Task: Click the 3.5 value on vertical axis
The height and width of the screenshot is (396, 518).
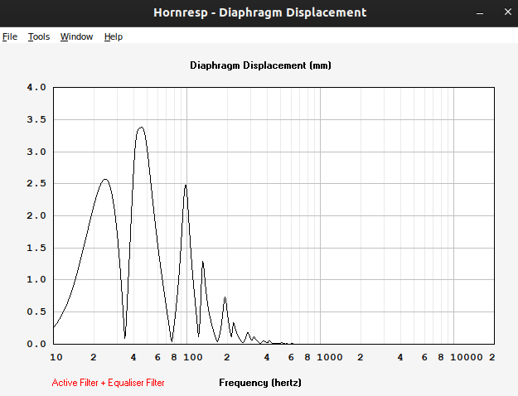Action: pos(36,119)
